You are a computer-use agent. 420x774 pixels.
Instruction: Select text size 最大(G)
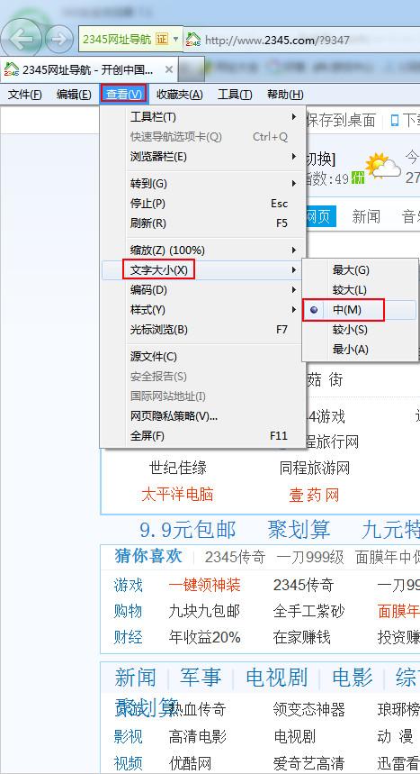tap(360, 270)
